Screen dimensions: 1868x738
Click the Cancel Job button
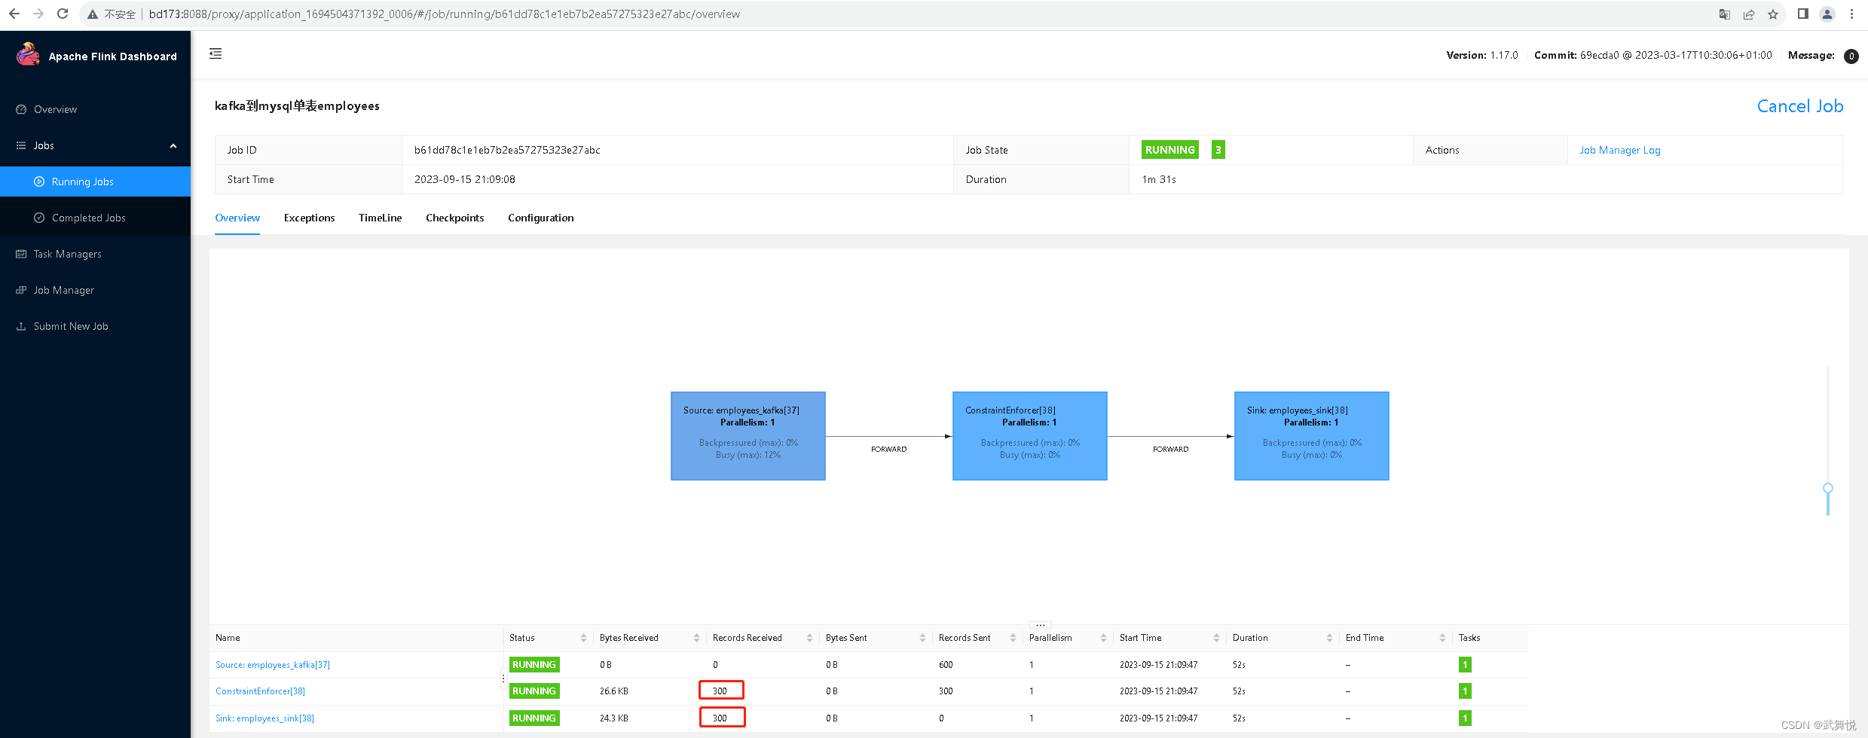click(1799, 106)
